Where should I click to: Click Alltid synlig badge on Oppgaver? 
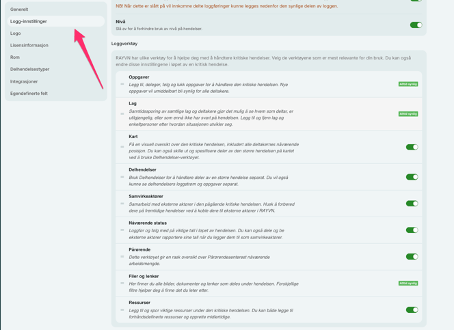(408, 84)
